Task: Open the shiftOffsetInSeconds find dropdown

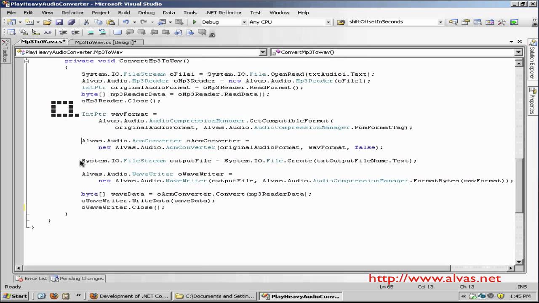Action: pyautogui.click(x=440, y=22)
